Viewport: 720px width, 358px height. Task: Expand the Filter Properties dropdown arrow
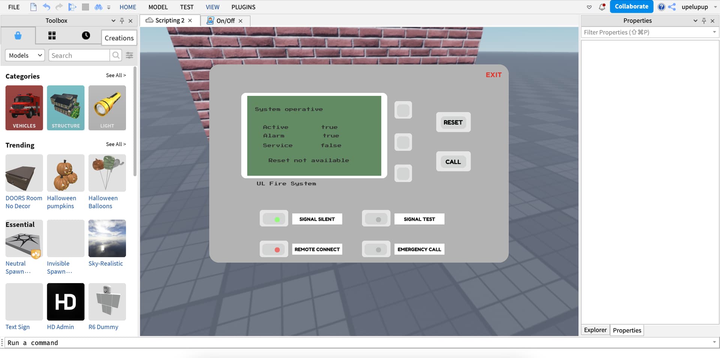pyautogui.click(x=714, y=32)
